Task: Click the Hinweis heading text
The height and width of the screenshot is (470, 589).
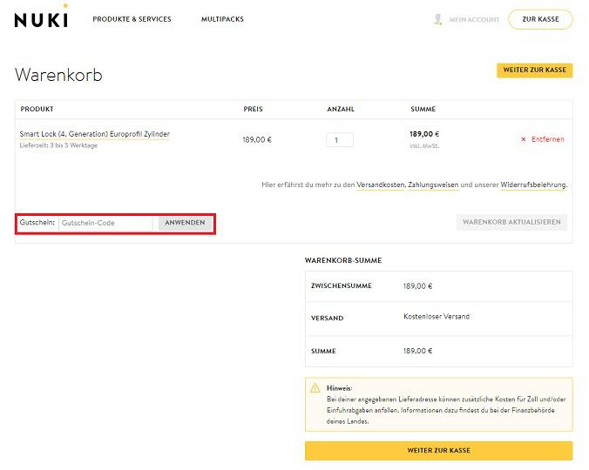Action: click(x=339, y=388)
